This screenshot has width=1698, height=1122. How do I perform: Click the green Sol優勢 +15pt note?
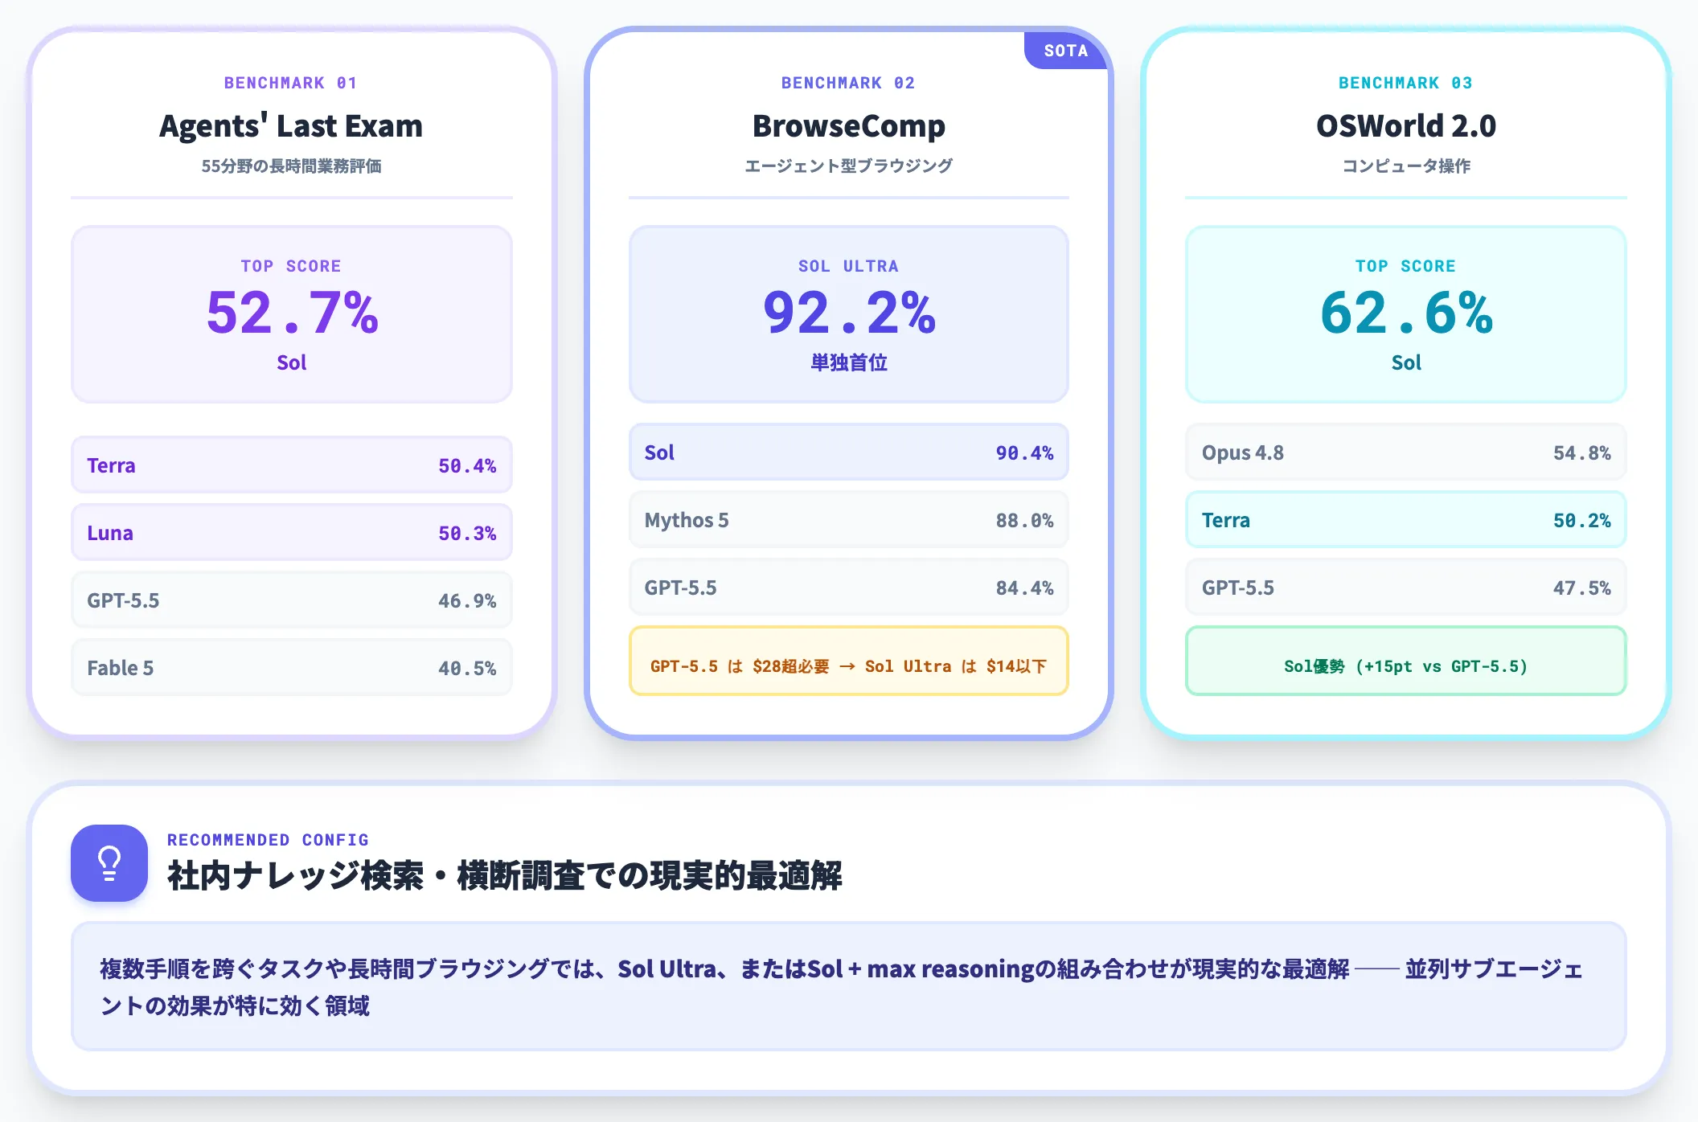pos(1406,661)
